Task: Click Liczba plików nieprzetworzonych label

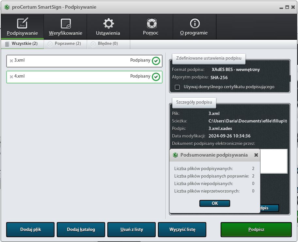Action: 207,191
